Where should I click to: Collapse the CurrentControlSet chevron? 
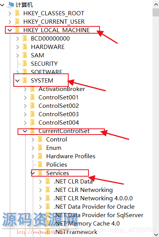click(25, 131)
